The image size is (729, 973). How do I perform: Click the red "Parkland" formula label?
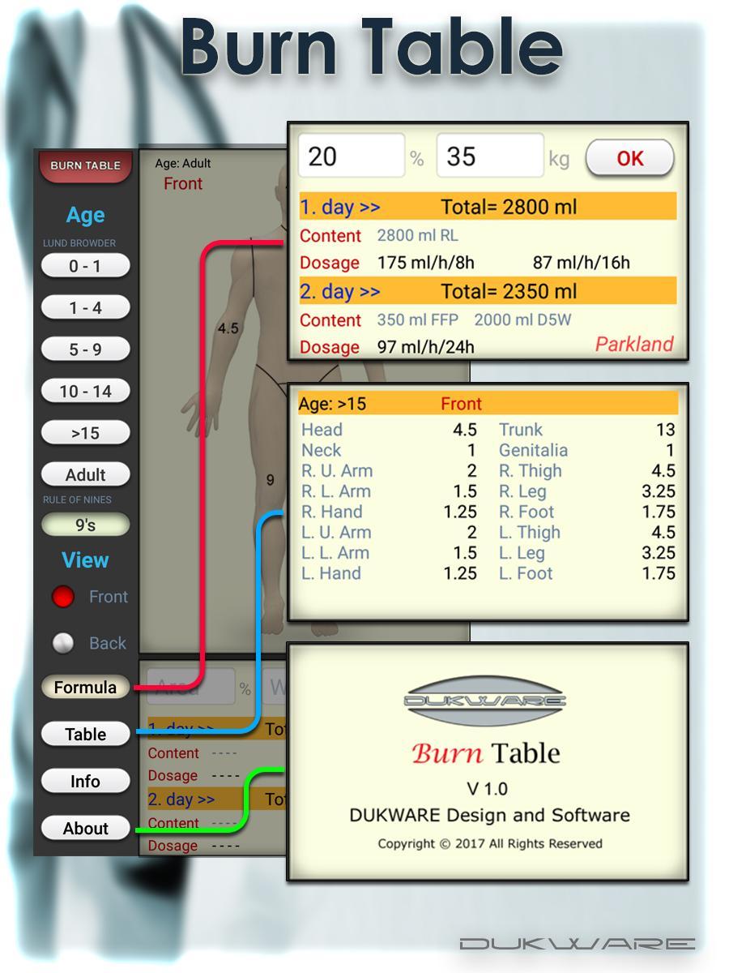click(x=634, y=344)
